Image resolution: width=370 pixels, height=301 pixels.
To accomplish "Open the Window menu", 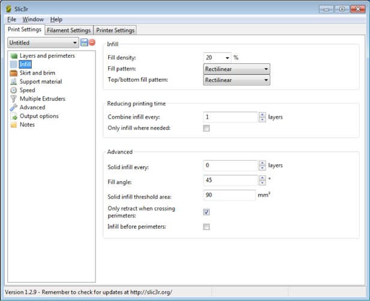I will point(33,19).
